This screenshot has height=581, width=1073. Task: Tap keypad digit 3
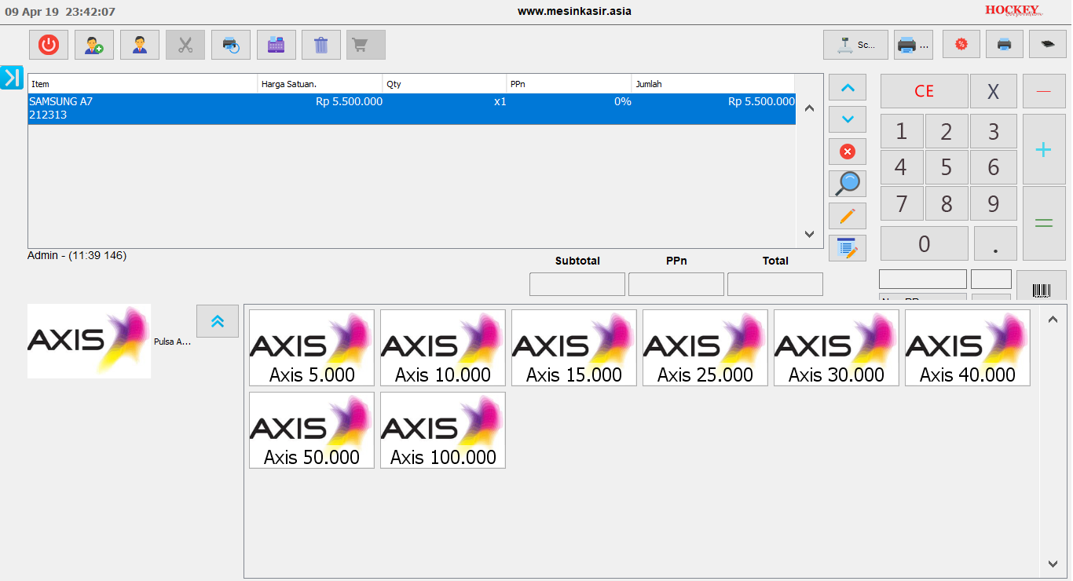click(x=994, y=131)
